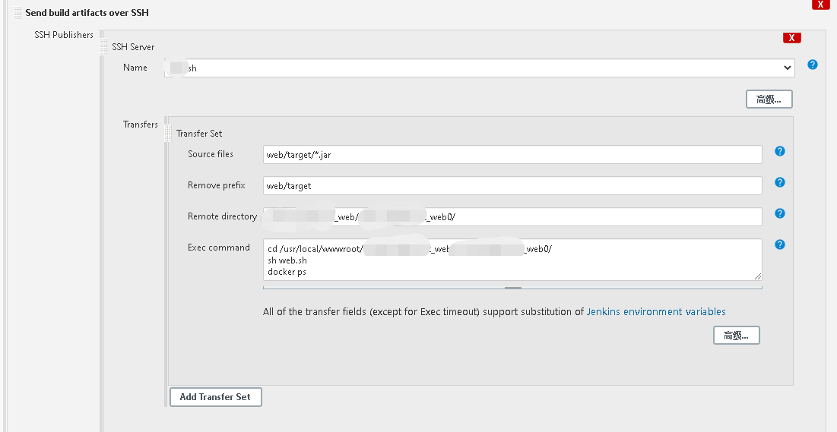Delete the Send build artifacts over SSH step
Screen dimensions: 837x432
(820, 5)
